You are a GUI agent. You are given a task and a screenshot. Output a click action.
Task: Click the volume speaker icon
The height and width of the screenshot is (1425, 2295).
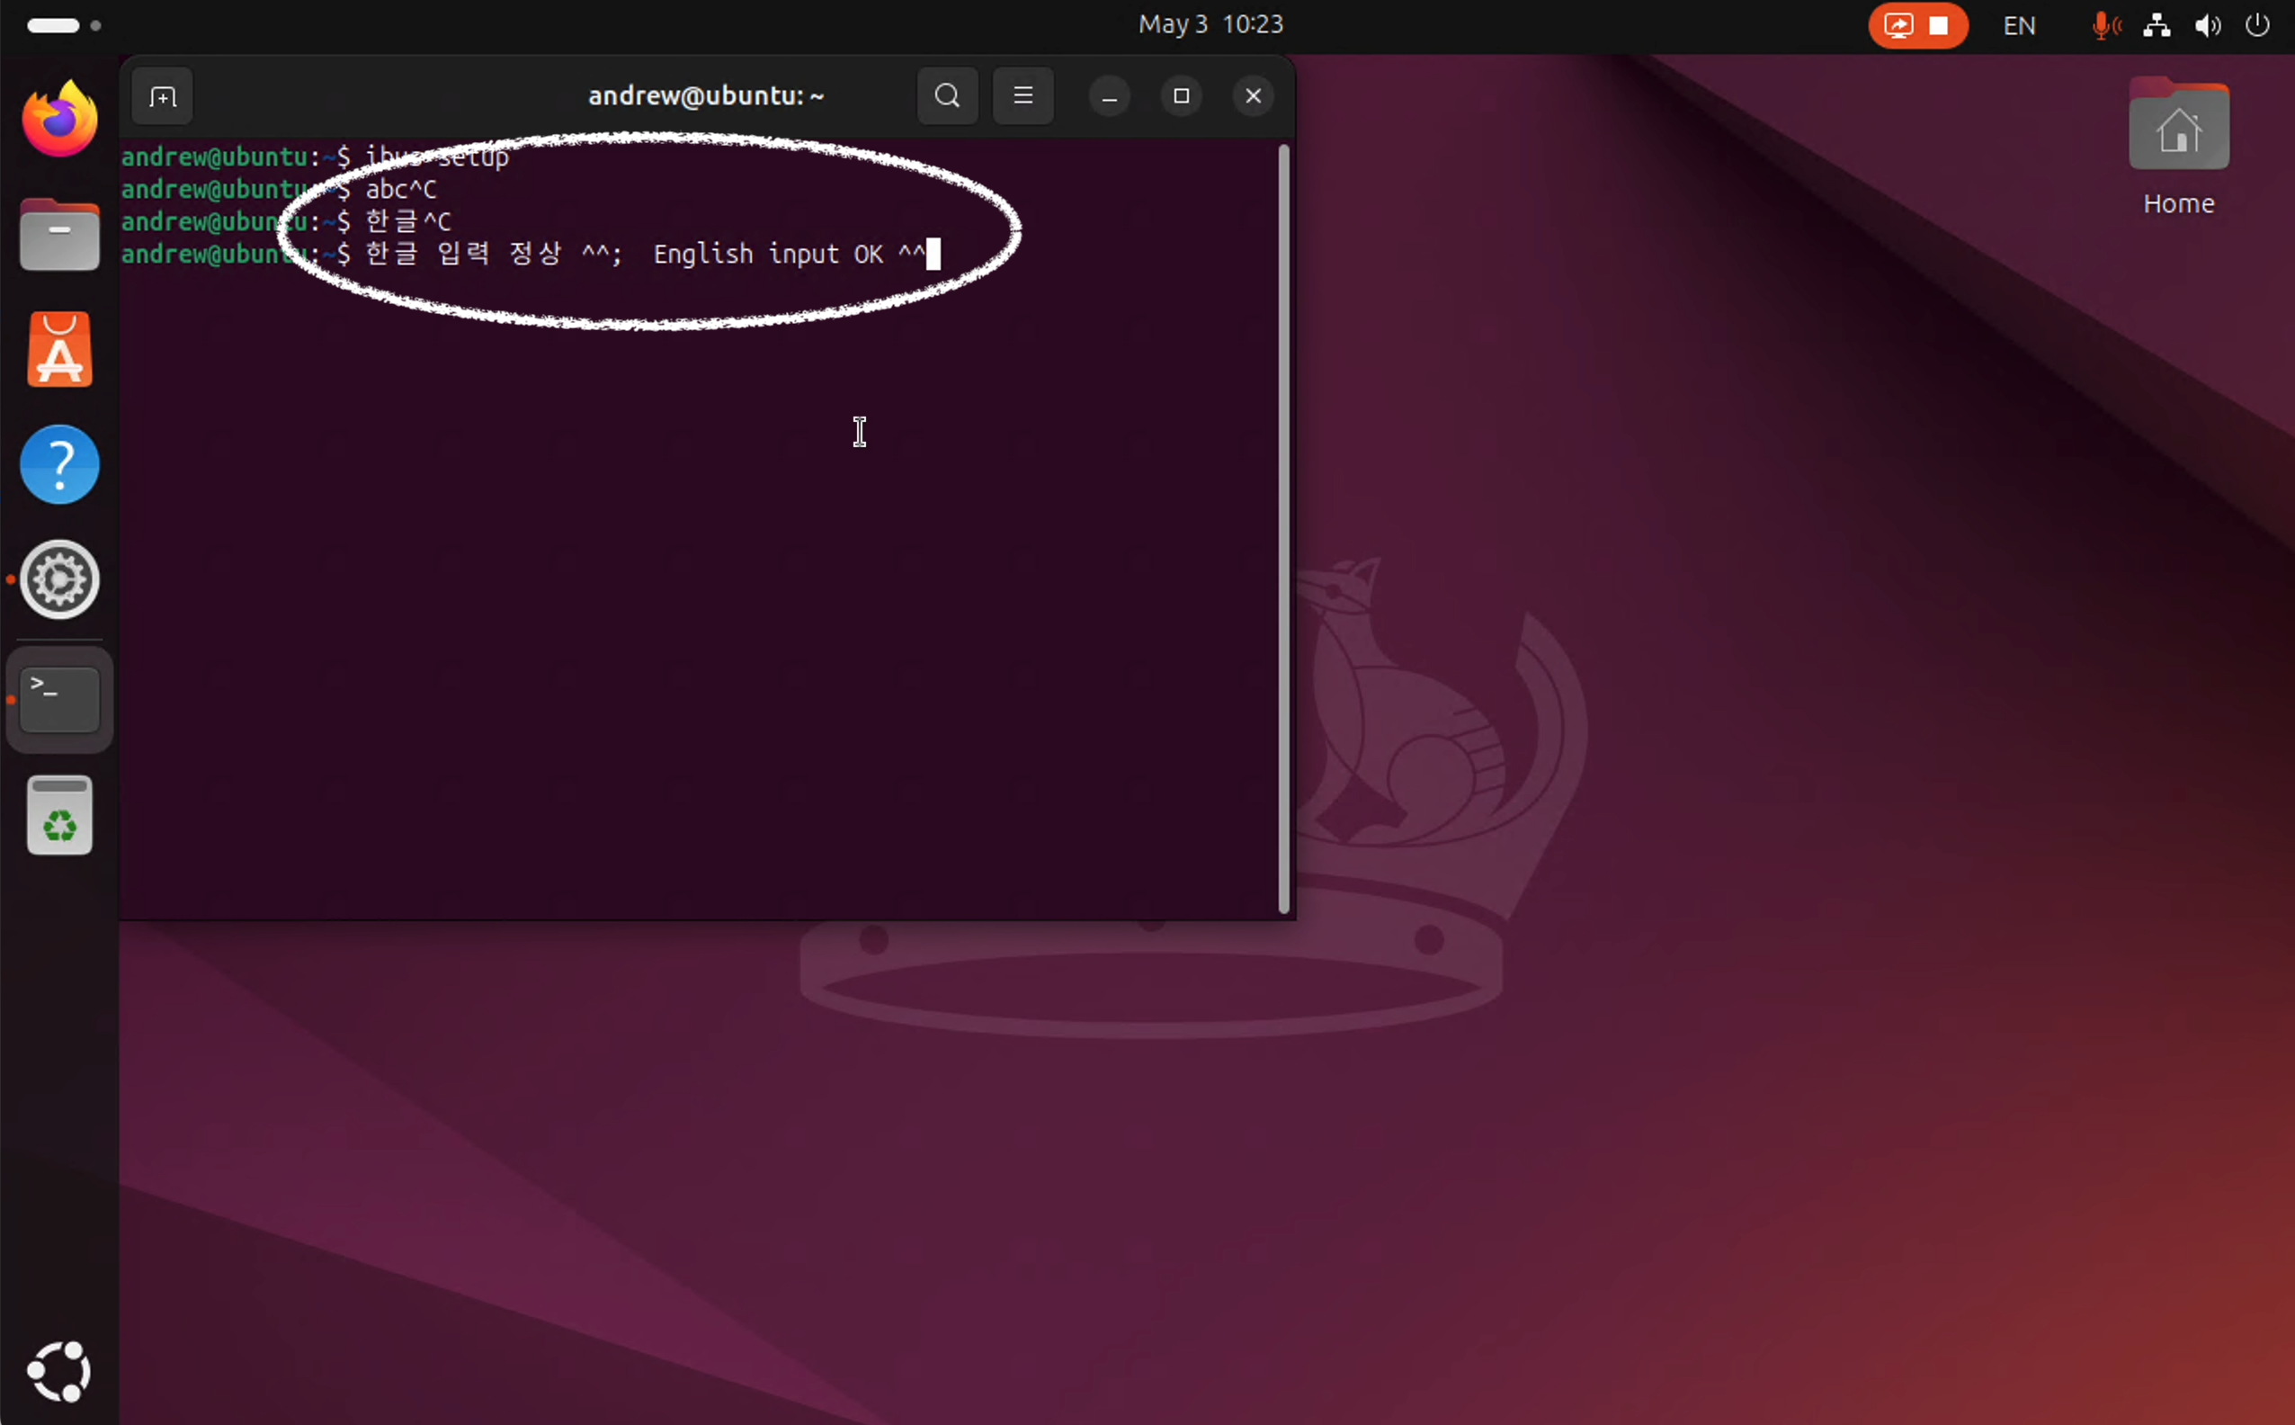point(2208,25)
